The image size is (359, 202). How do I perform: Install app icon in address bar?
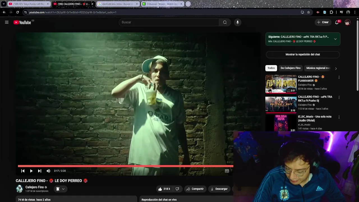coord(302,12)
